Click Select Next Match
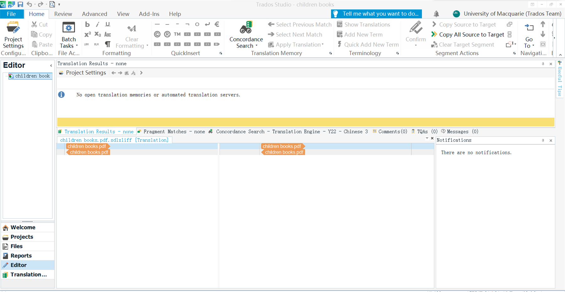 coord(295,35)
